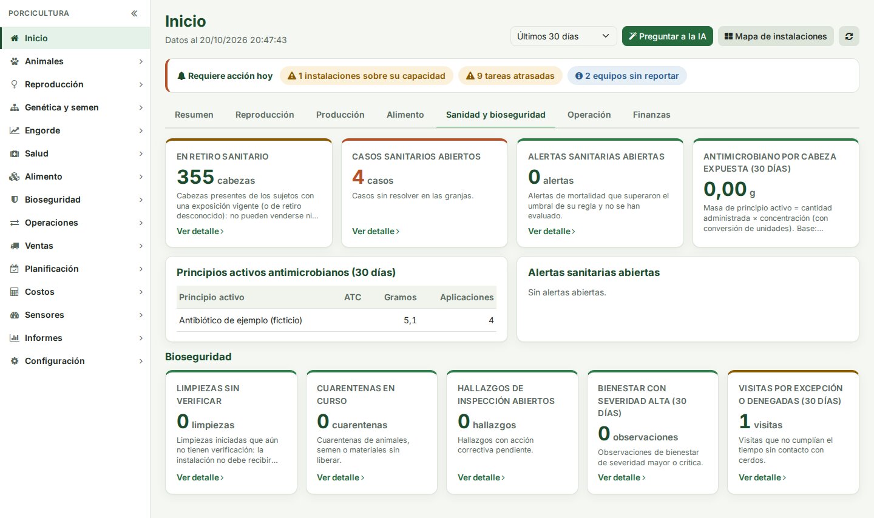Click the Planificación calendar icon
874x518 pixels.
15,269
